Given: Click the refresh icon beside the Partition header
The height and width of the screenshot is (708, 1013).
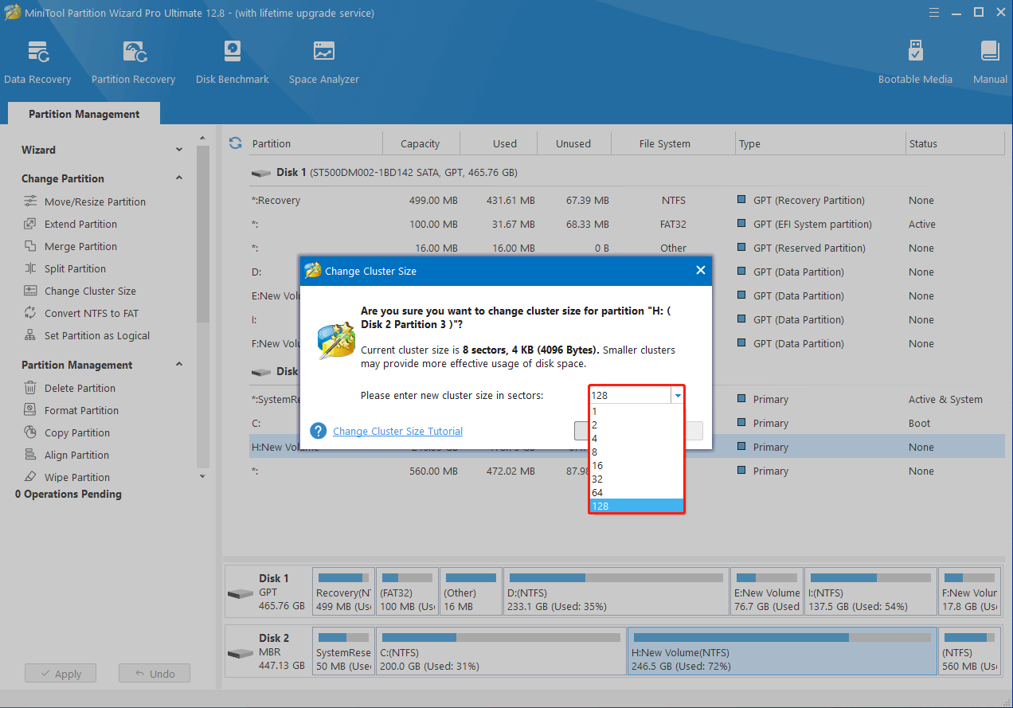Looking at the screenshot, I should point(235,143).
